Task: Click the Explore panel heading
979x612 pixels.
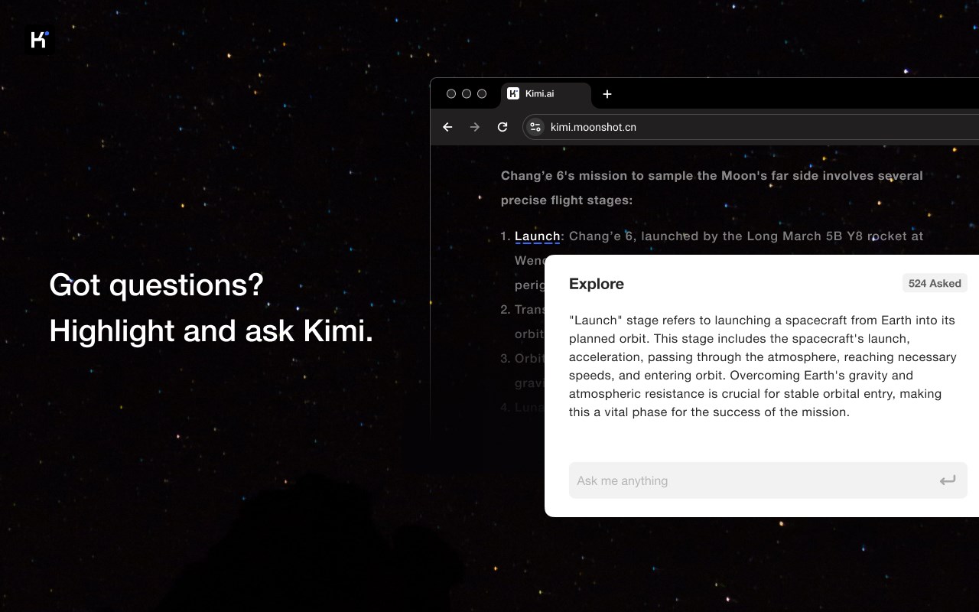Action: [597, 284]
